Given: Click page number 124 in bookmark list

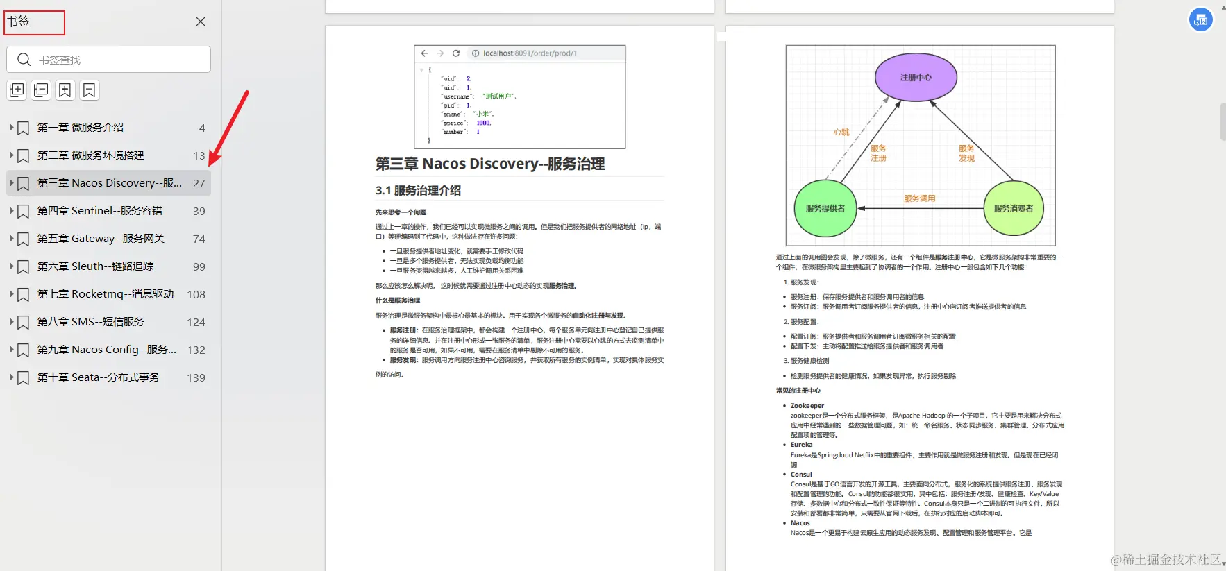Looking at the screenshot, I should 196,322.
